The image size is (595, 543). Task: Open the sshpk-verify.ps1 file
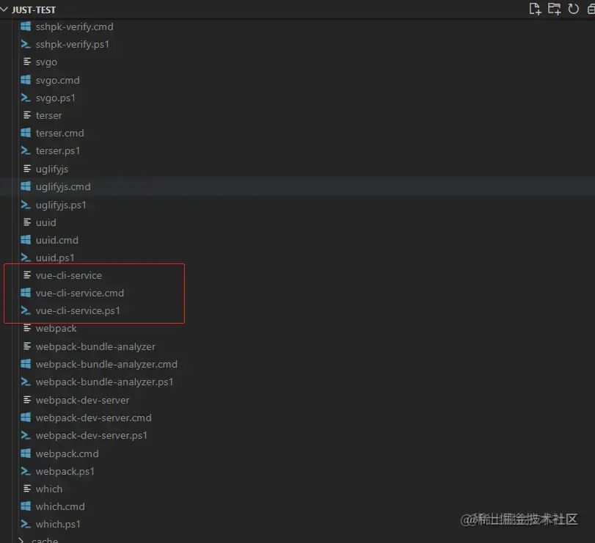click(73, 45)
